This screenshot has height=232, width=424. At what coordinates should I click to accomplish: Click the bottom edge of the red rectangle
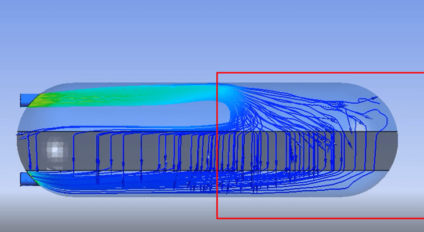click(319, 218)
